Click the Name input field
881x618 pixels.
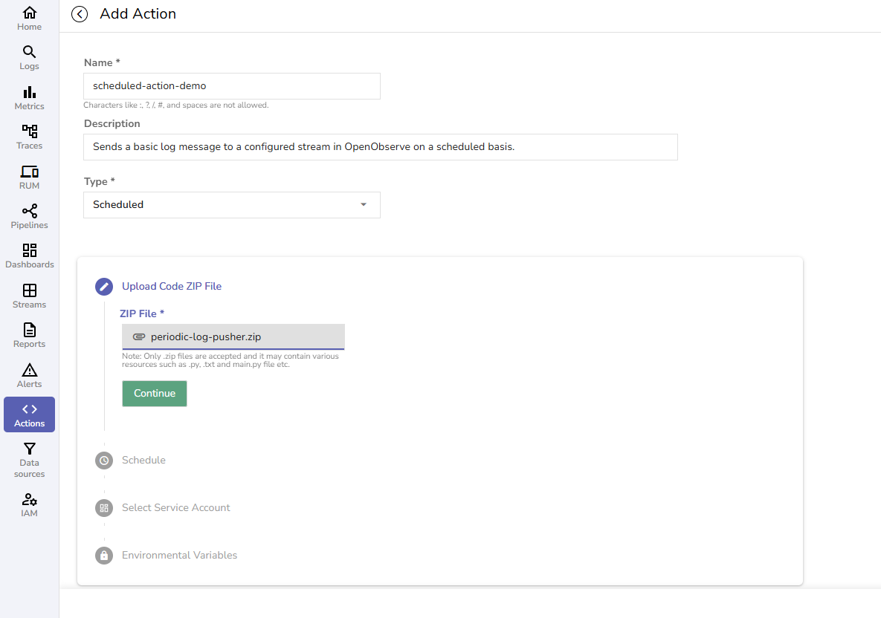[230, 86]
